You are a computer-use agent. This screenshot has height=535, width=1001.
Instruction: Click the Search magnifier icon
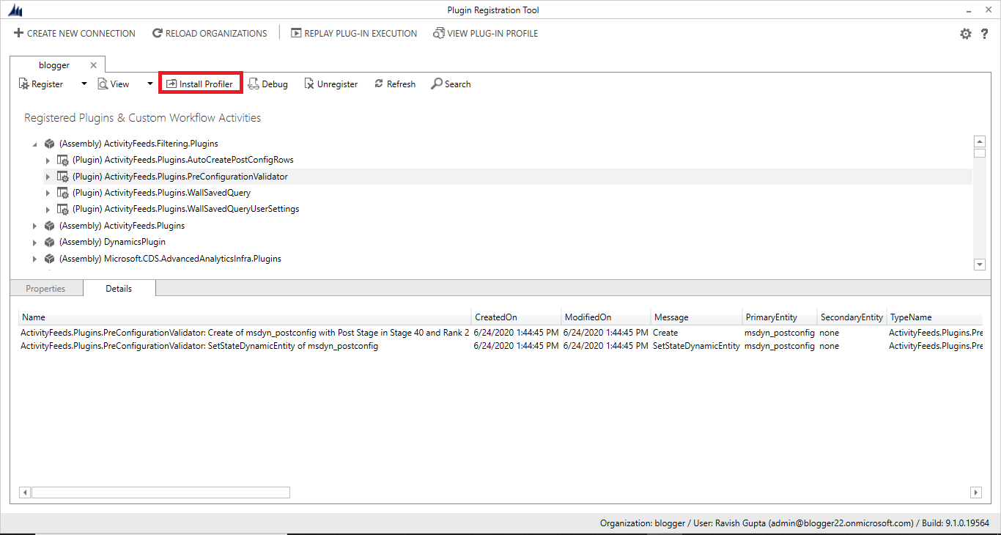coord(437,84)
